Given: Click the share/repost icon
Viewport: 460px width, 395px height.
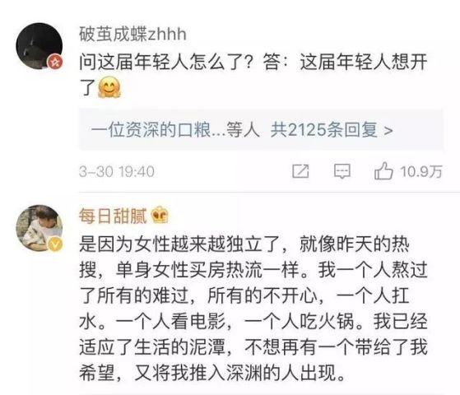Looking at the screenshot, I should pyautogui.click(x=300, y=171).
